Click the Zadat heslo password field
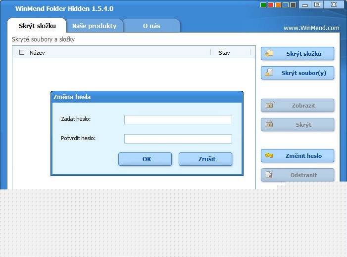 click(x=178, y=119)
